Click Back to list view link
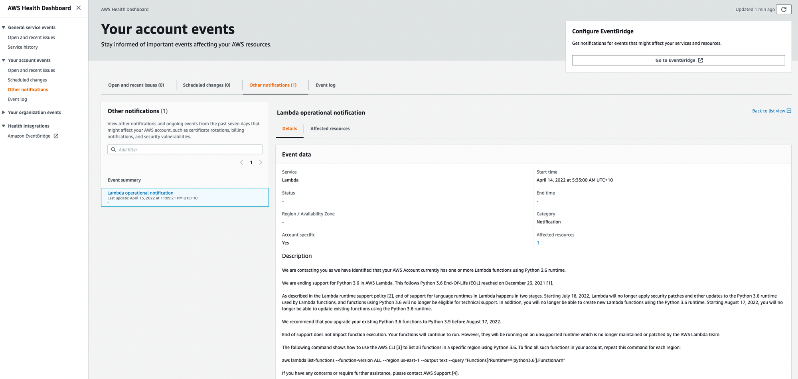The height and width of the screenshot is (379, 798). (768, 111)
